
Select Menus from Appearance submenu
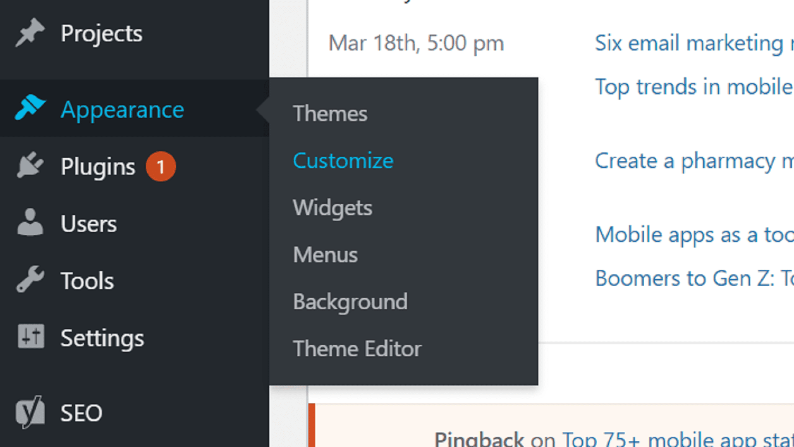[x=325, y=254]
